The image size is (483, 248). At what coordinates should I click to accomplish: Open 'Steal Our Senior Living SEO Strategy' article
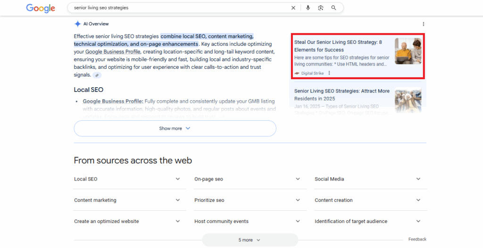pos(338,46)
